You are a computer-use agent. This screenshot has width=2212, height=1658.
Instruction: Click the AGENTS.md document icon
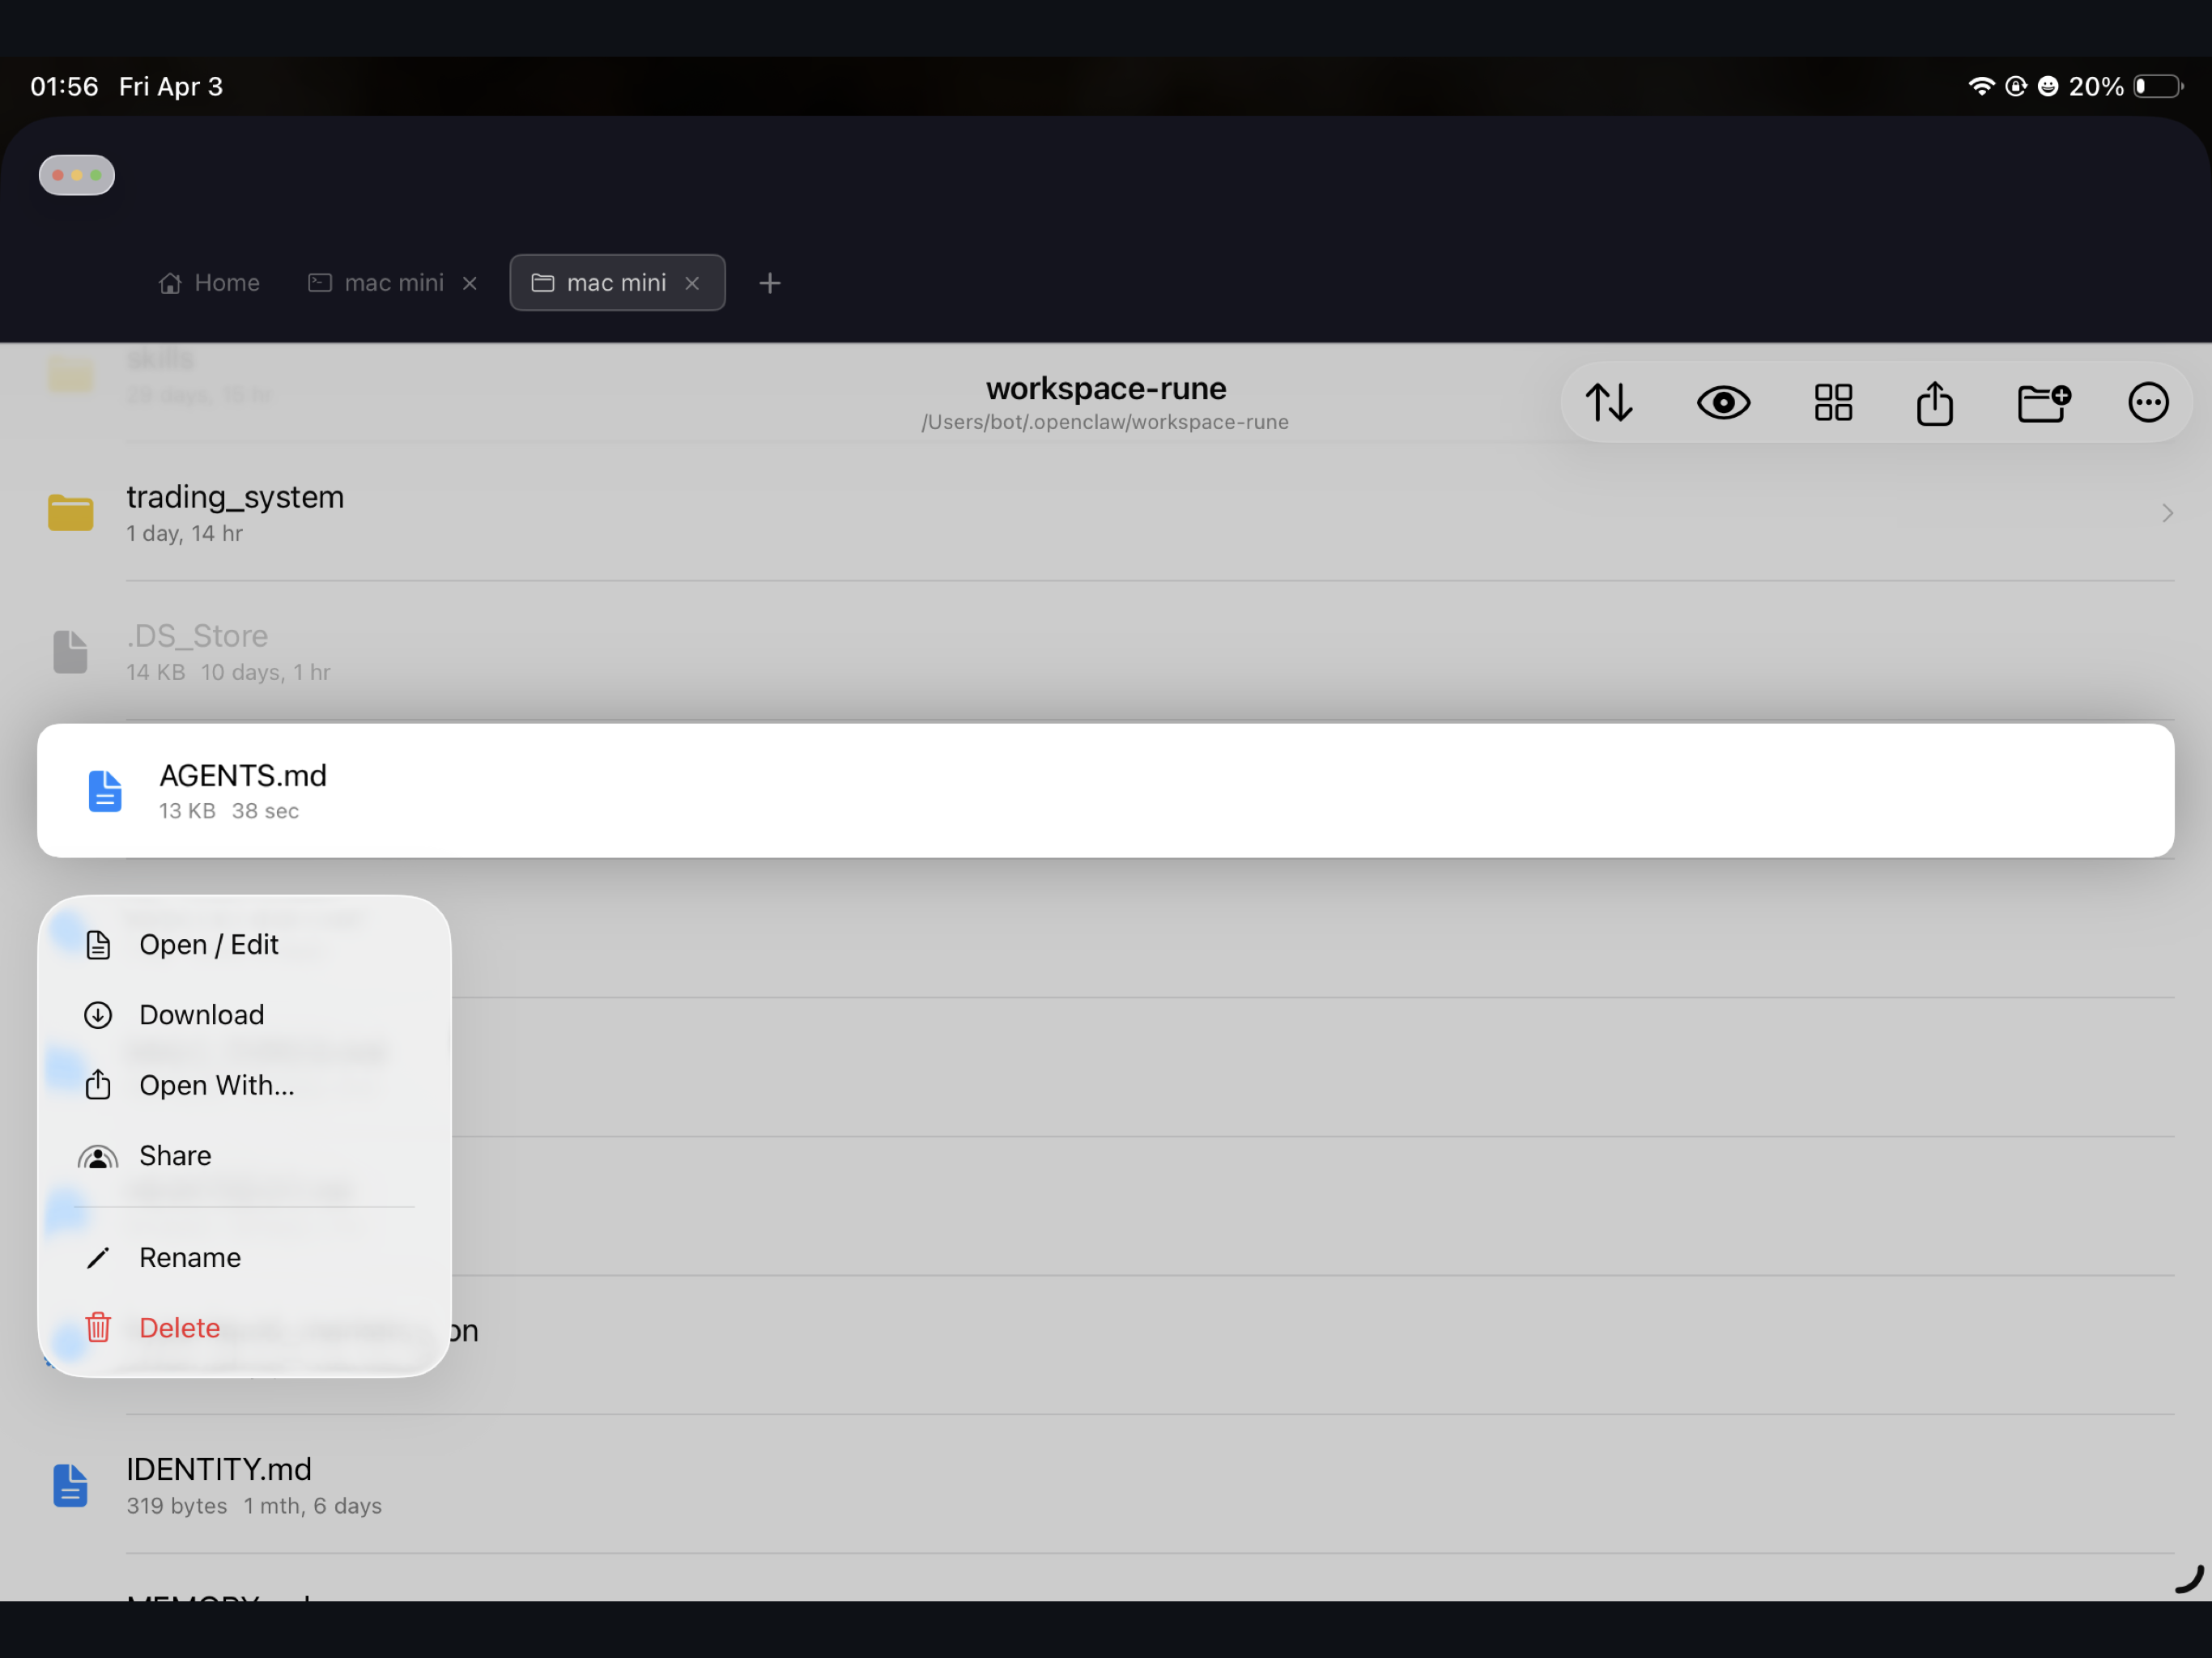coord(105,790)
